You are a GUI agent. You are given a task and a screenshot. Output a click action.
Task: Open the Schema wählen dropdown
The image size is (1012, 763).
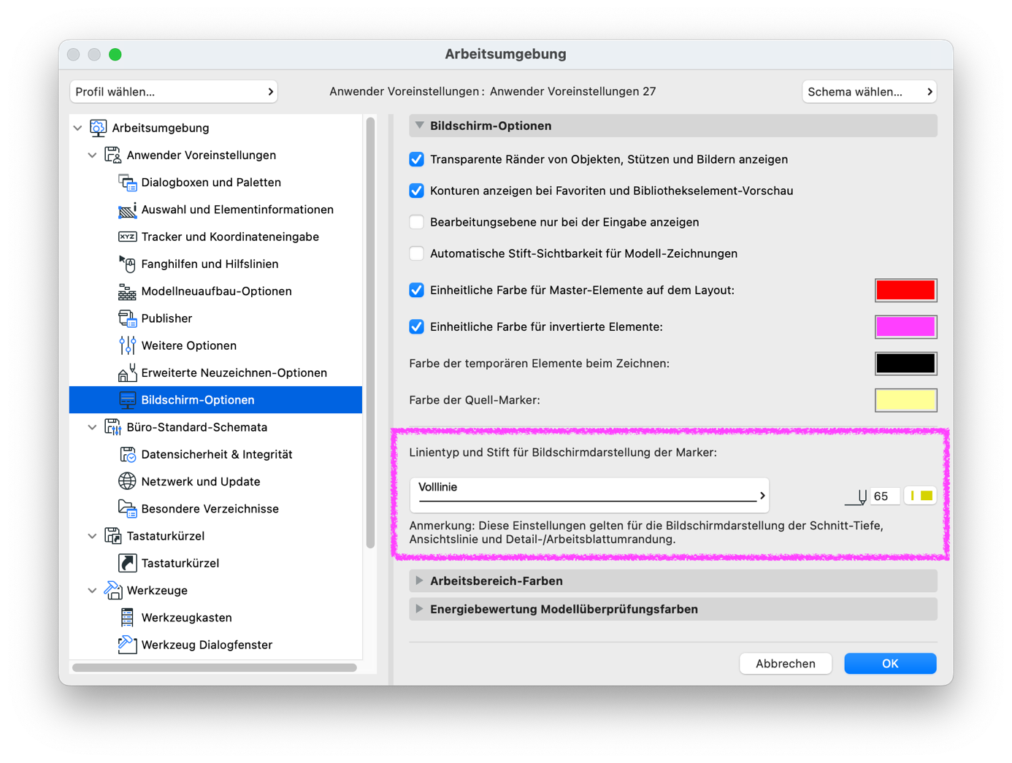869,92
